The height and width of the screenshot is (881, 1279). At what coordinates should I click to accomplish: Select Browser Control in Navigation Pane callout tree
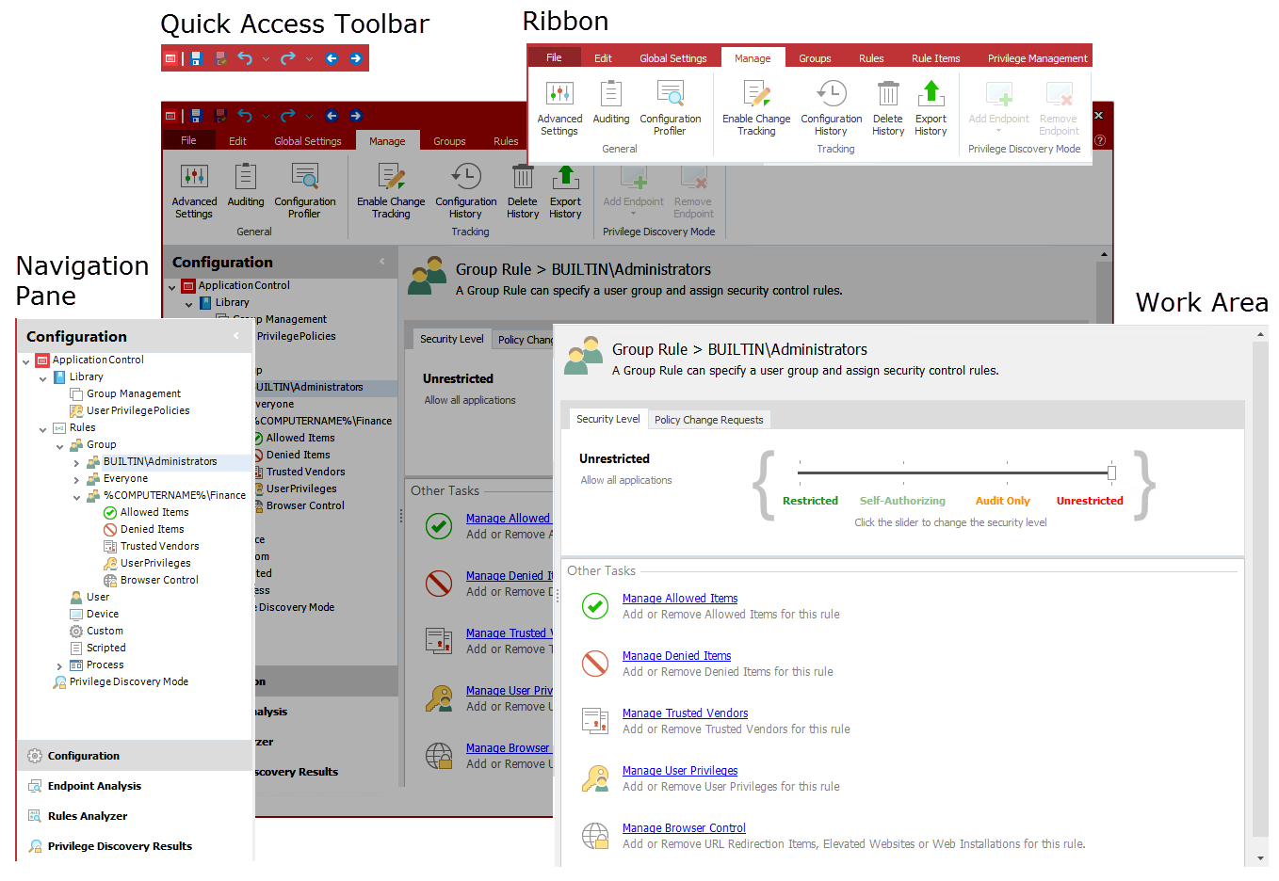point(159,580)
